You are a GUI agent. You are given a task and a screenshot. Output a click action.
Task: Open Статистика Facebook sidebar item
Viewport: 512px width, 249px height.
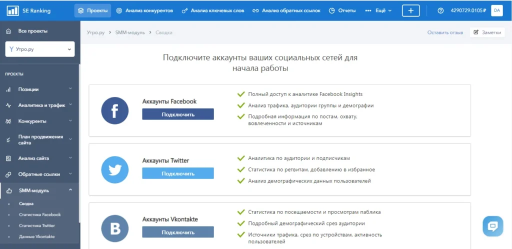click(x=40, y=214)
